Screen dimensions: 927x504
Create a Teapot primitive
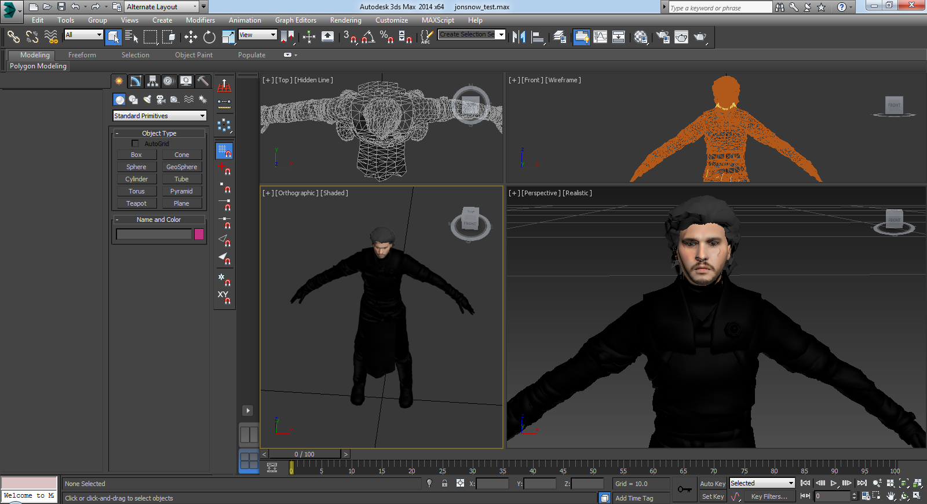137,203
